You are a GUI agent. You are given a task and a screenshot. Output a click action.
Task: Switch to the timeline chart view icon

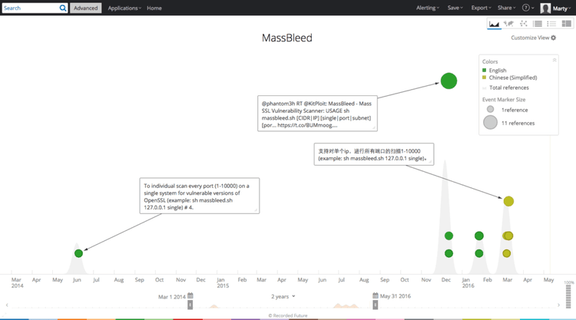(494, 25)
